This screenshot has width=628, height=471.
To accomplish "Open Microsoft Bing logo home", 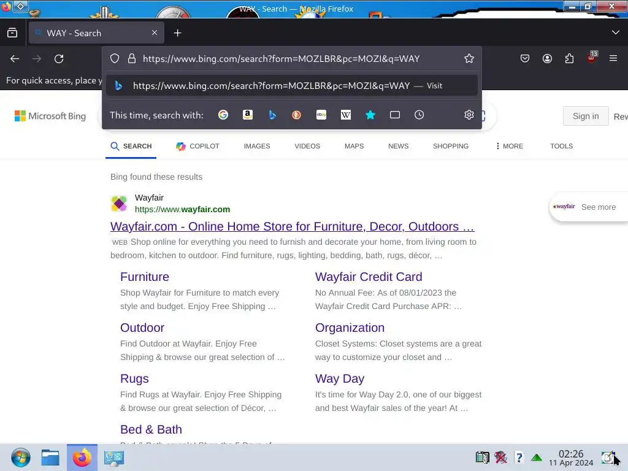I will point(50,116).
